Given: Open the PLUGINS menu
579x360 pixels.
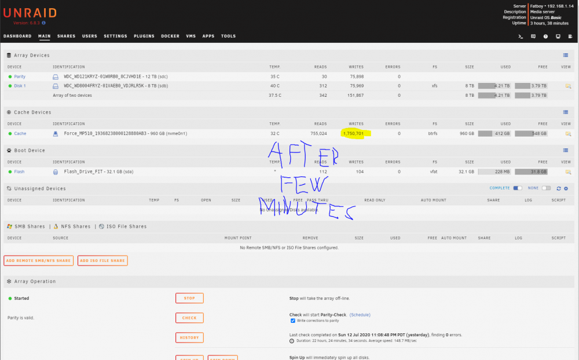Looking at the screenshot, I should 144,36.
